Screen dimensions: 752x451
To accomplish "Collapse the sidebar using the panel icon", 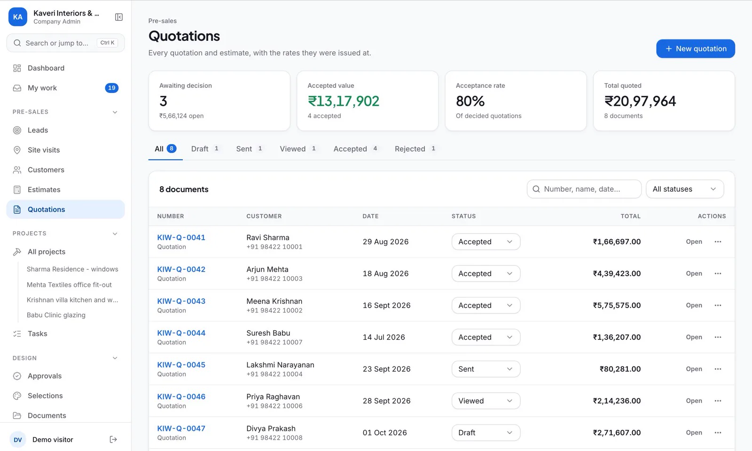I will point(119,17).
